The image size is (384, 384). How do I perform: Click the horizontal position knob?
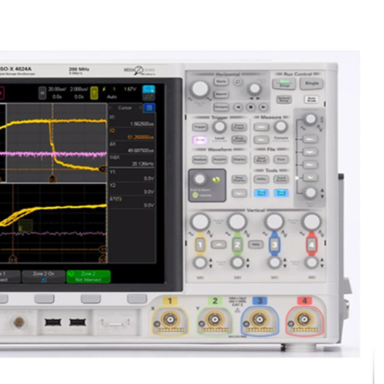click(x=254, y=89)
